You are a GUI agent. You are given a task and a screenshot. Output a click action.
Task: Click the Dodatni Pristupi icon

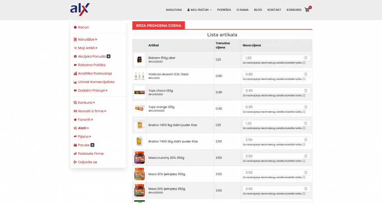(75, 90)
